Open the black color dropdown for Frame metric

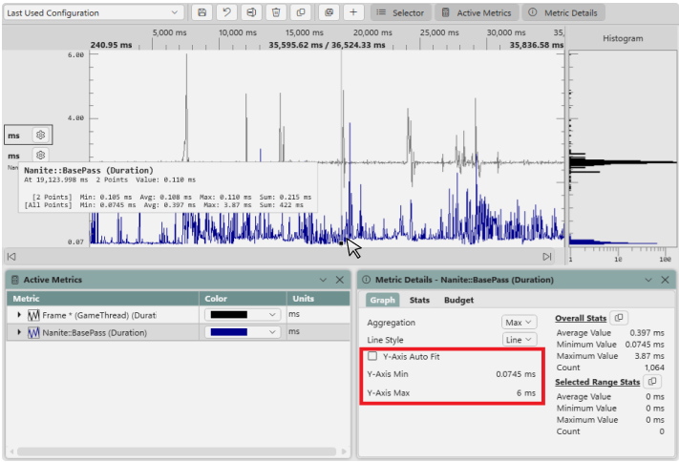click(243, 314)
